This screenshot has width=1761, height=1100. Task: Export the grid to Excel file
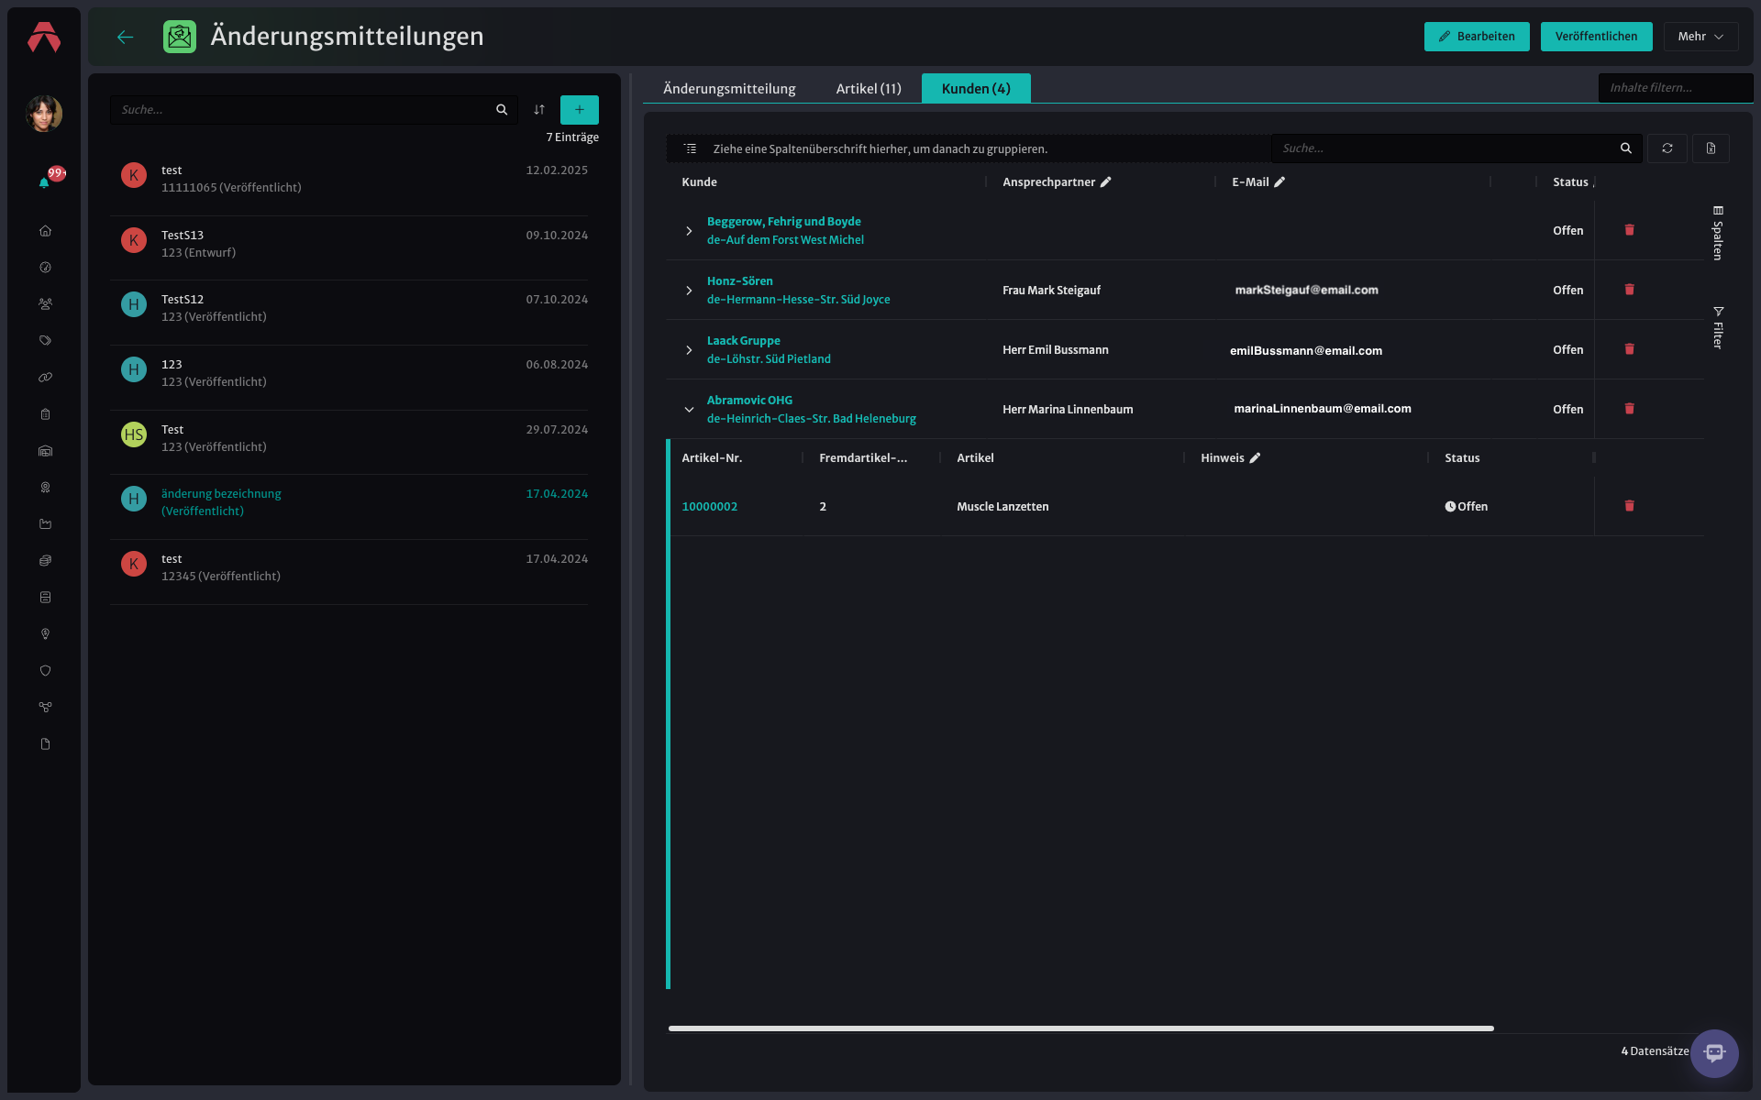click(x=1711, y=148)
